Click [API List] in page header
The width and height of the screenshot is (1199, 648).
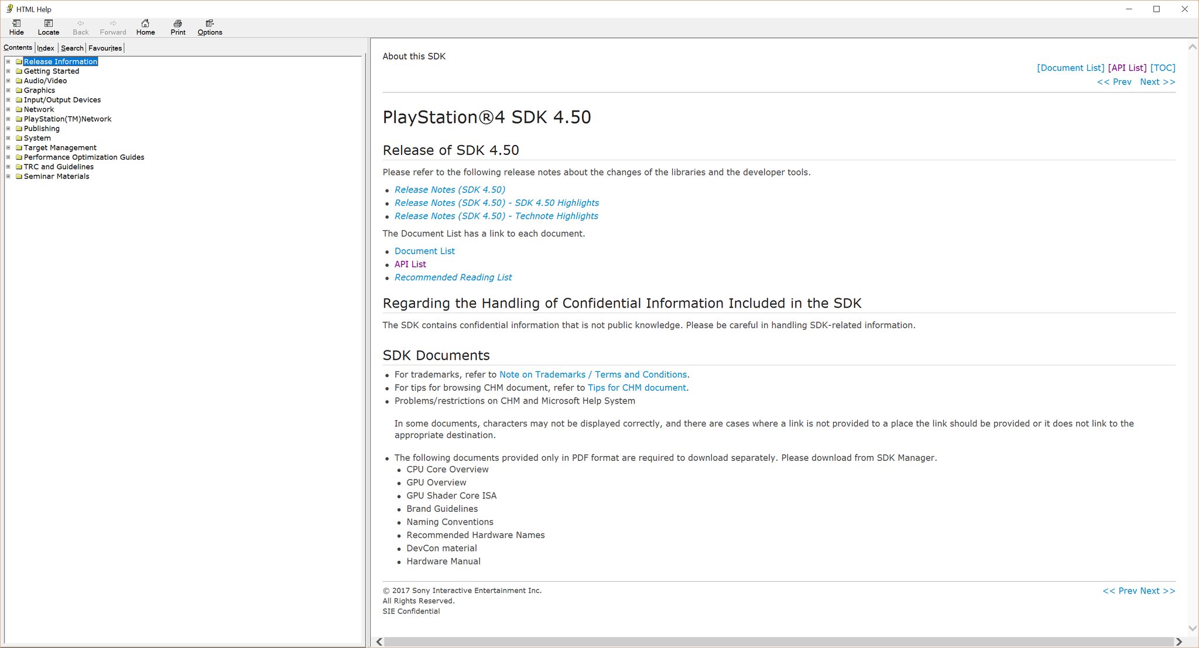click(x=1127, y=68)
